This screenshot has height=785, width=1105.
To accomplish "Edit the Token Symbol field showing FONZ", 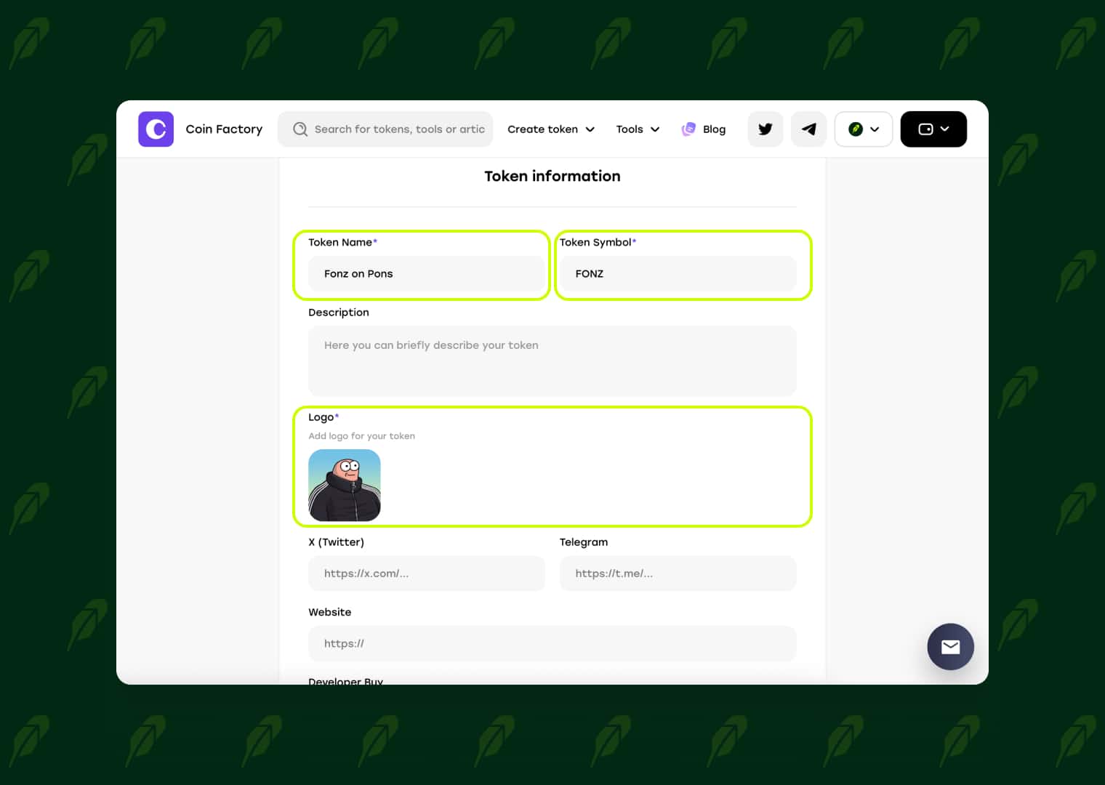I will coord(678,274).
